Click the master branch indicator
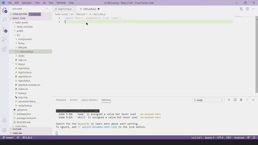The image size is (258, 145). coord(8,137)
